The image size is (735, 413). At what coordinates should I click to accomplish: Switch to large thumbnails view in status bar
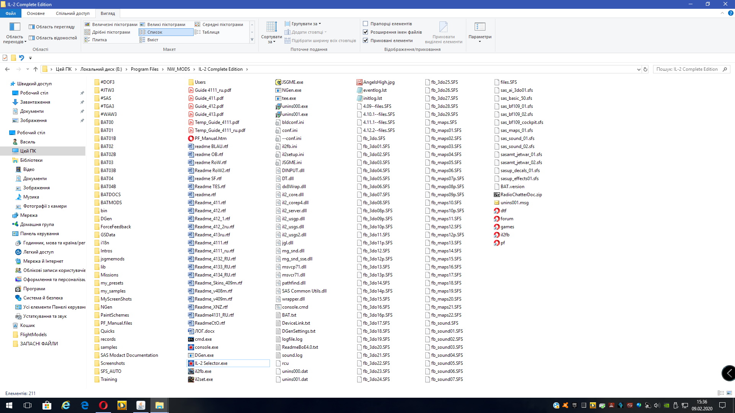point(729,393)
